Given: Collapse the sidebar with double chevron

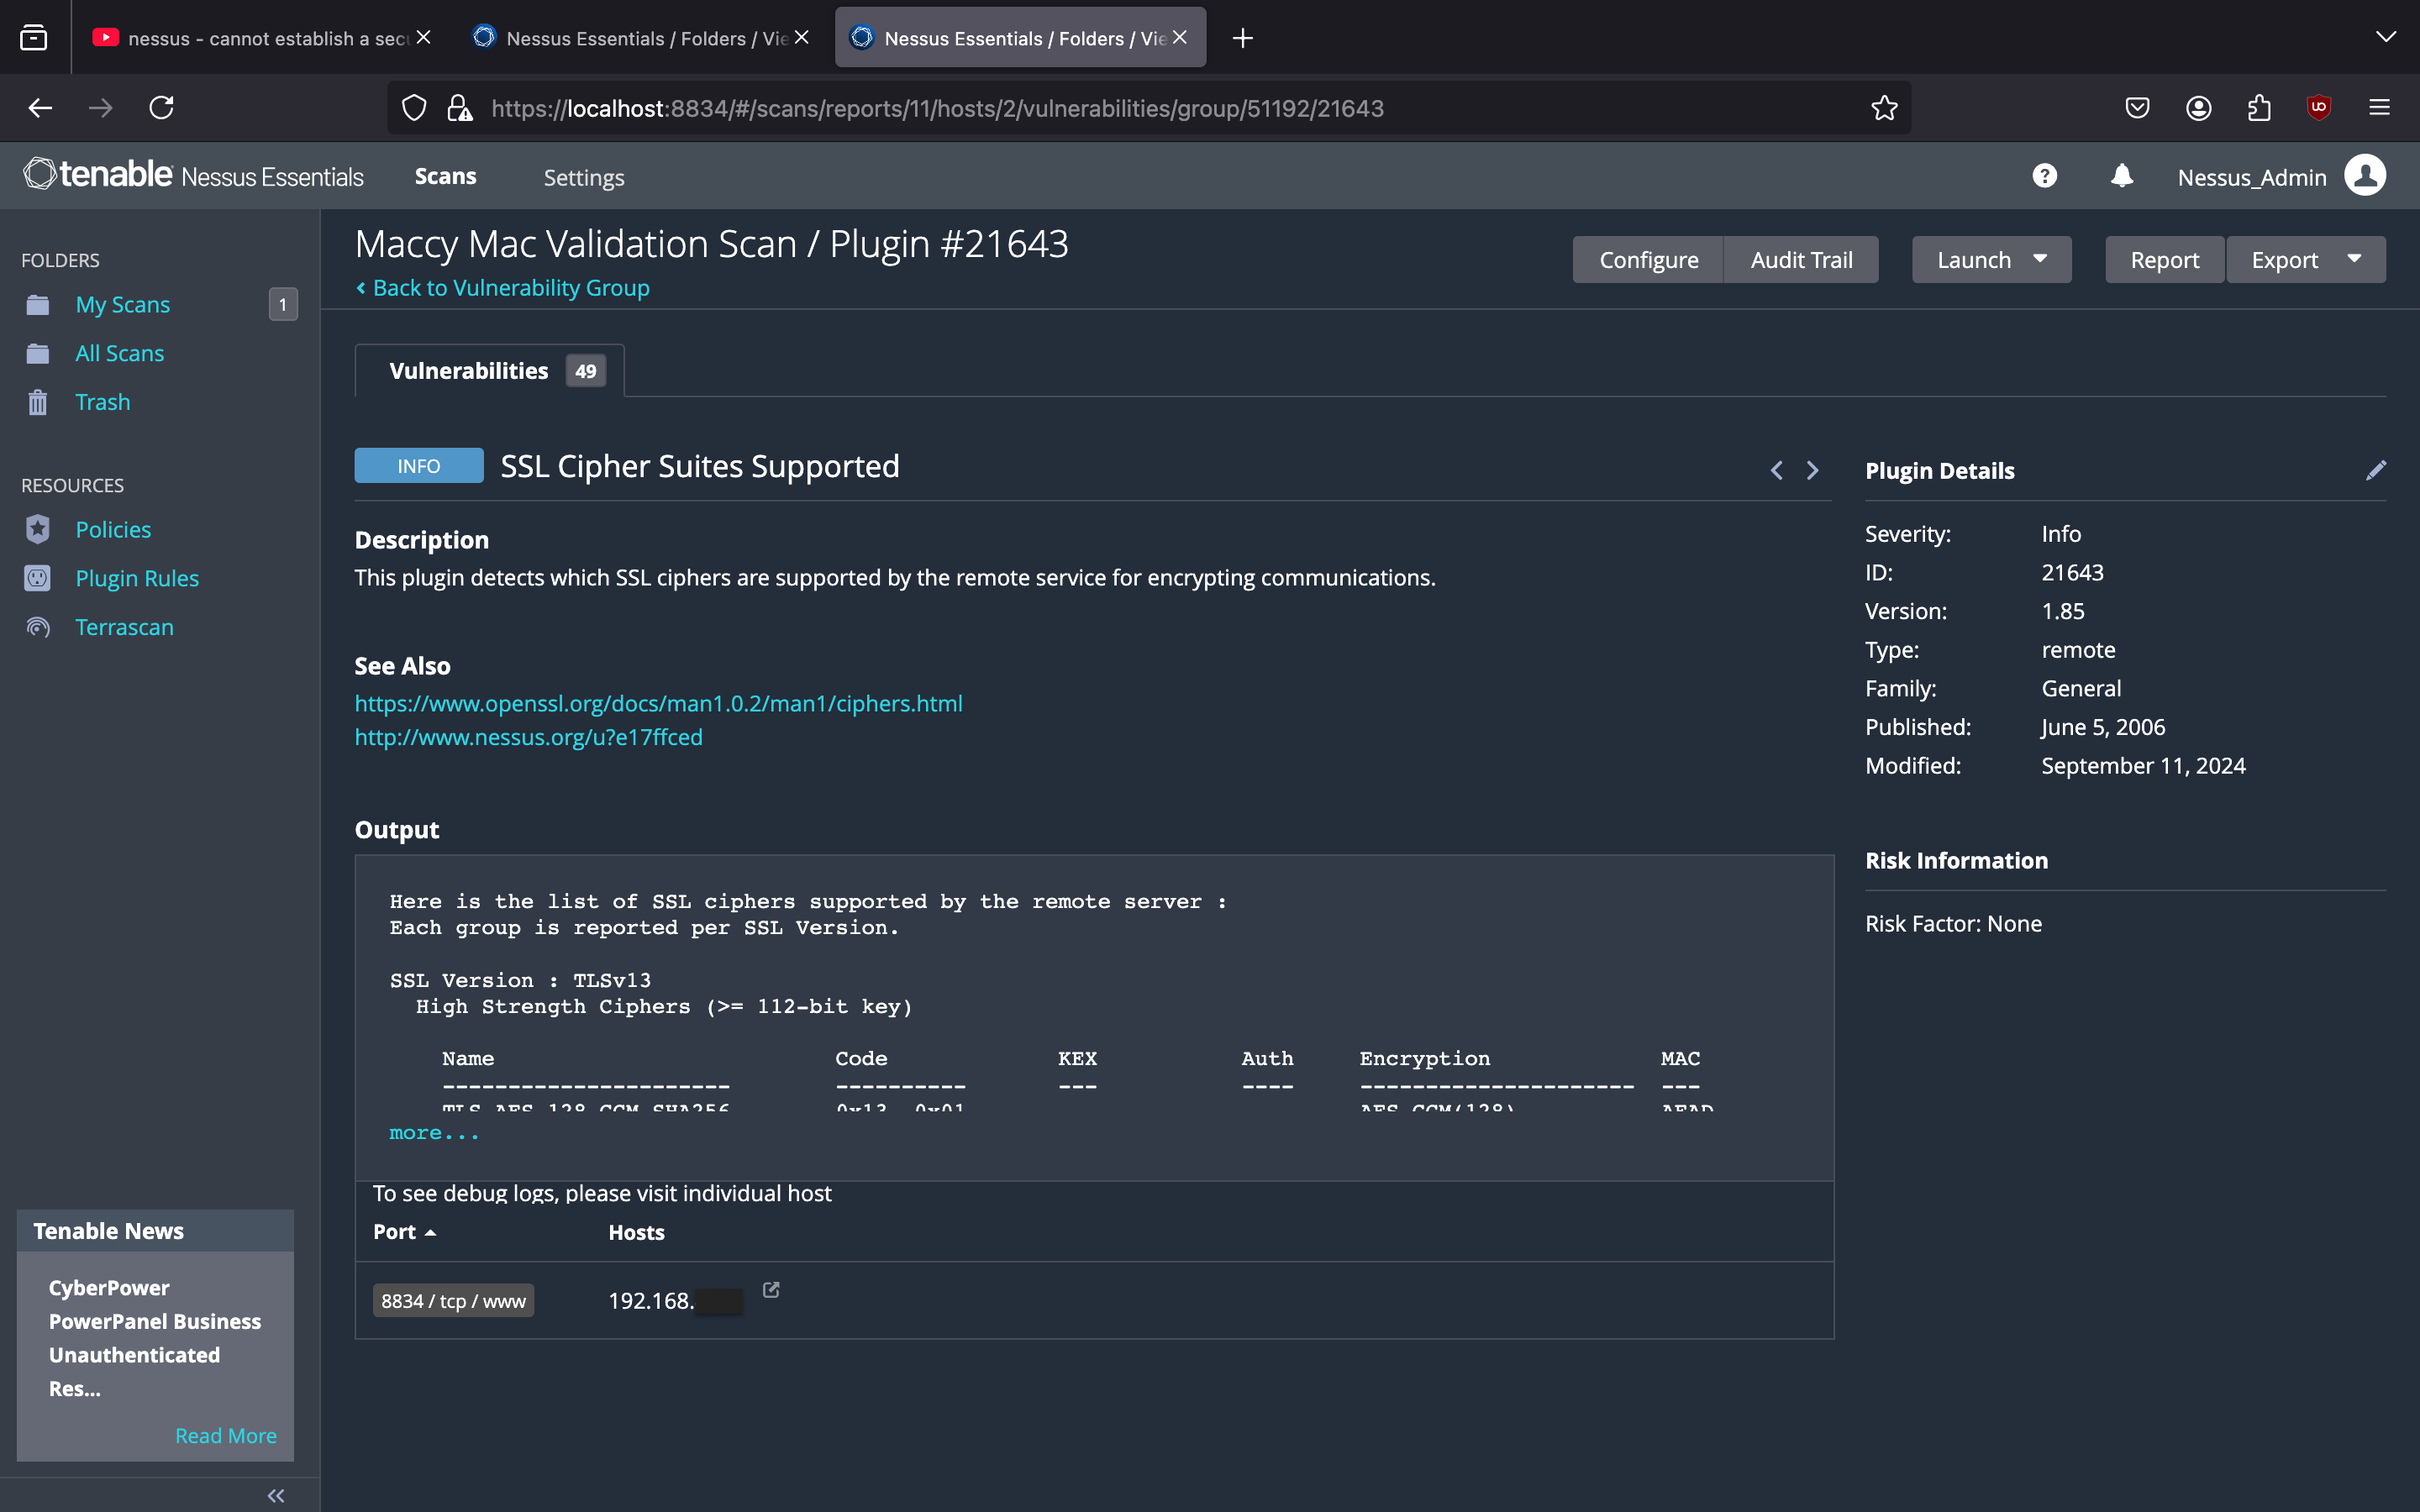Looking at the screenshot, I should tap(276, 1495).
